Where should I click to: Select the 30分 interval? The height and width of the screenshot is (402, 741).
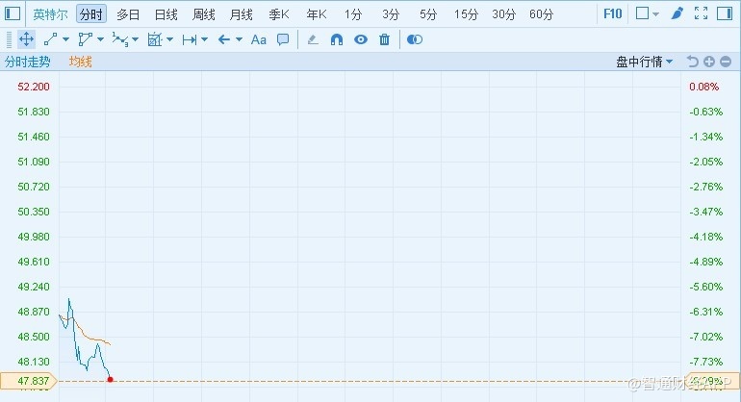[x=503, y=14]
